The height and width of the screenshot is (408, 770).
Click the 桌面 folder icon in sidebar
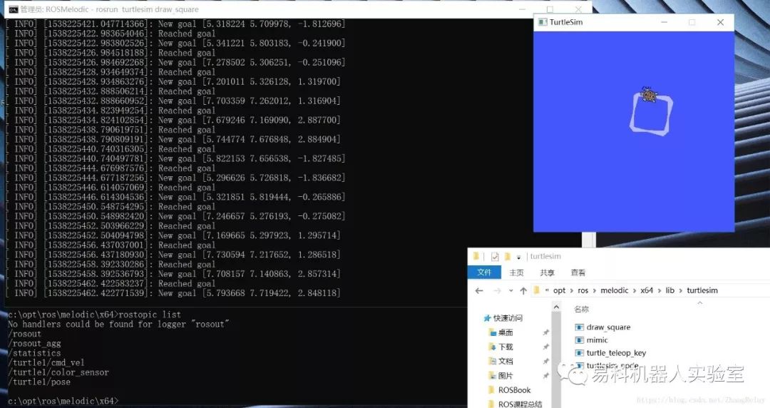pyautogui.click(x=493, y=333)
